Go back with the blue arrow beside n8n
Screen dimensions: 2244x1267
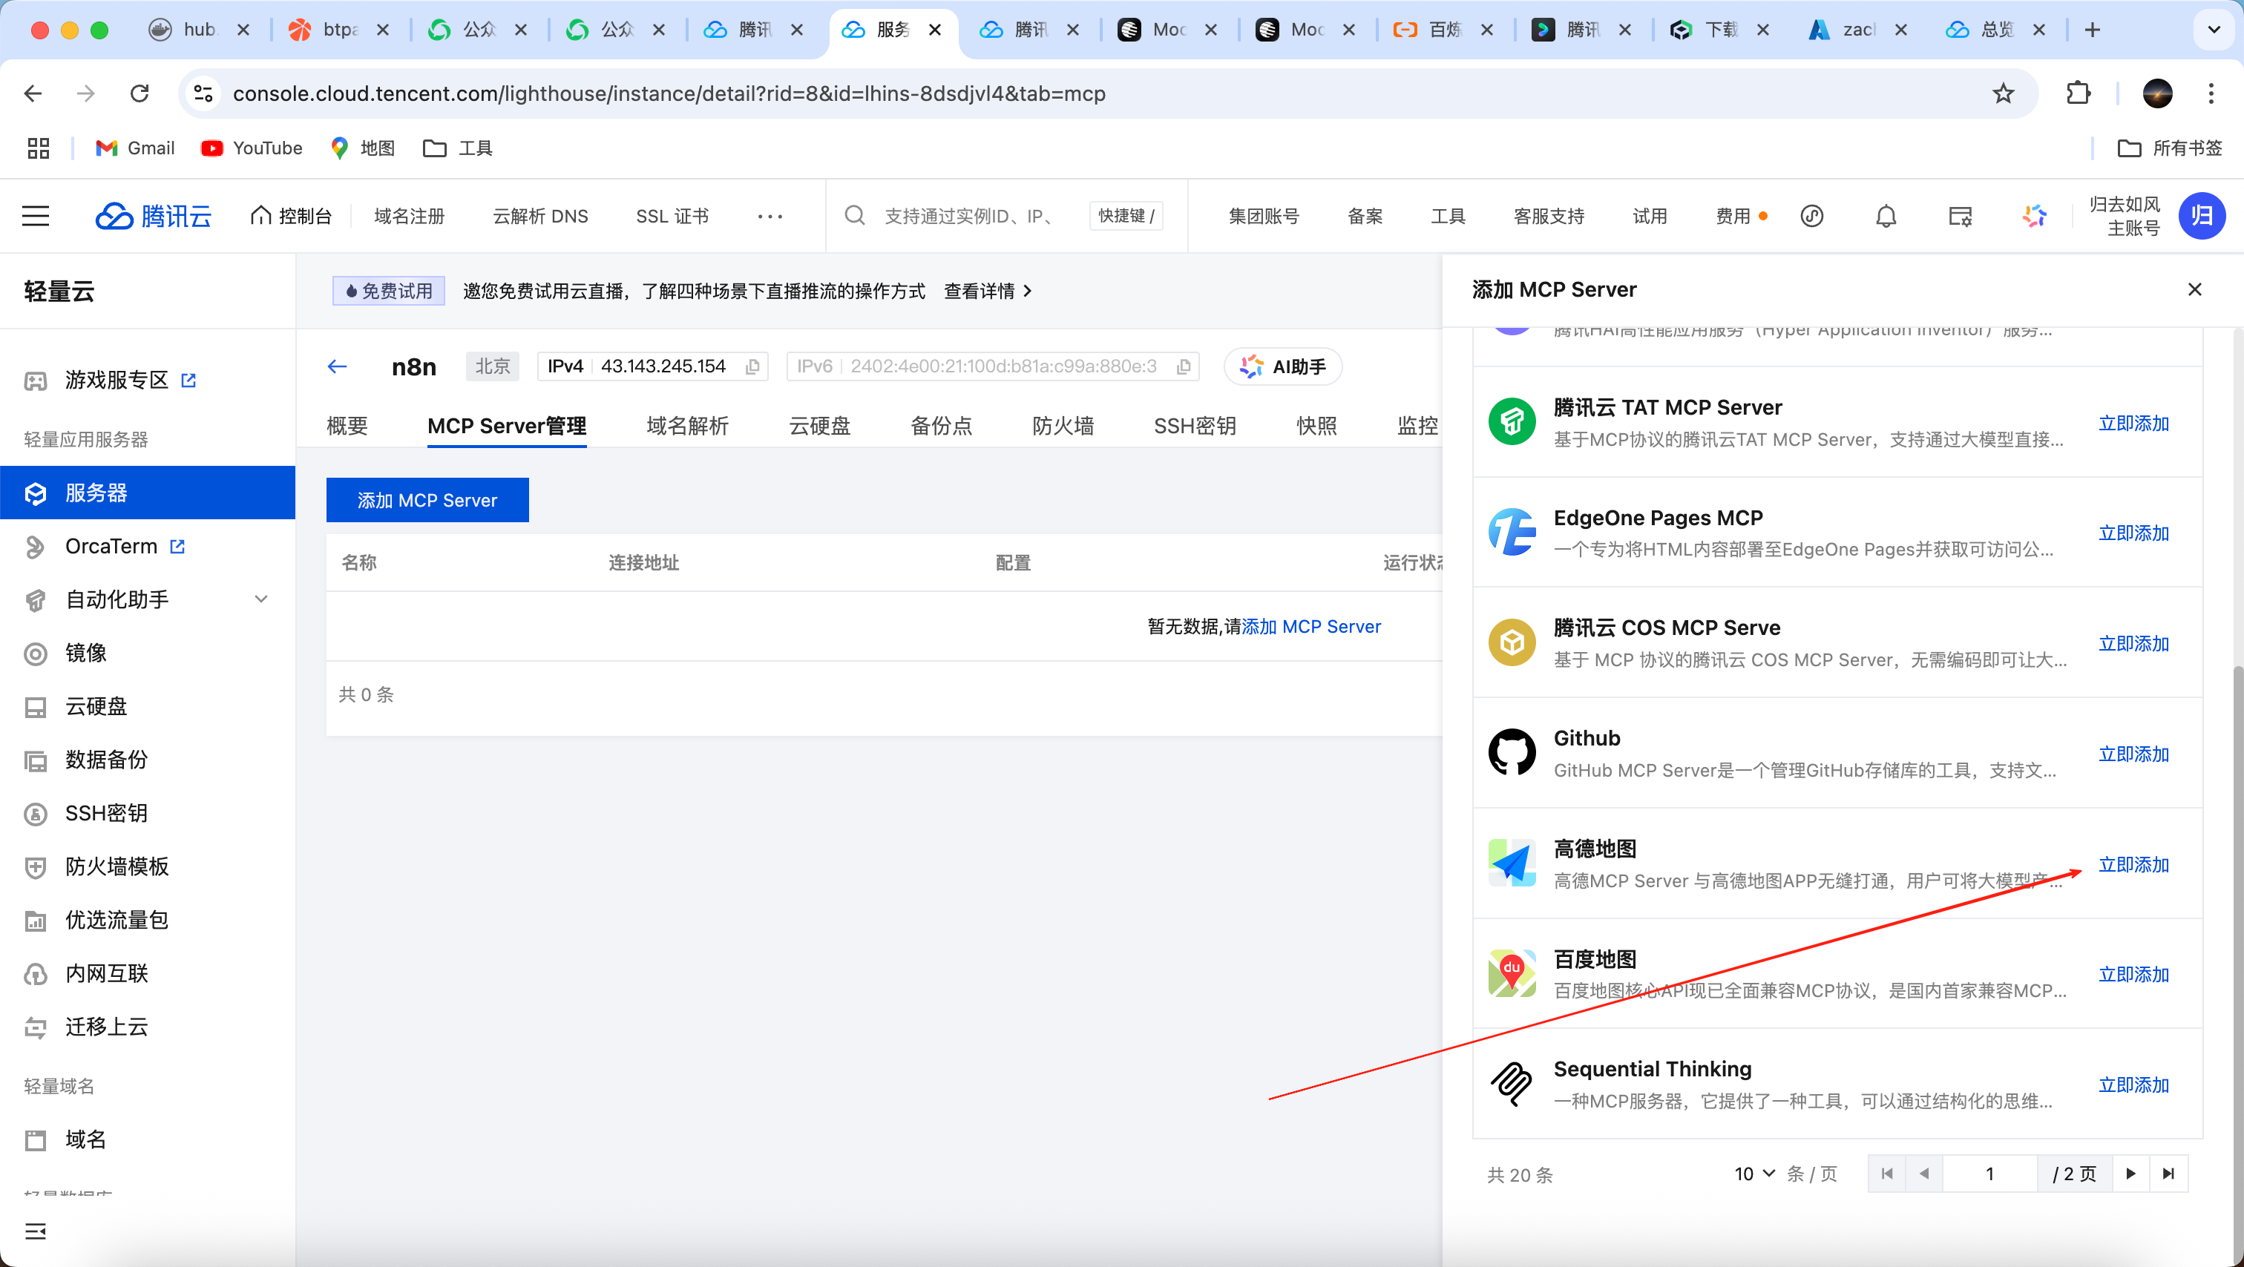(337, 366)
